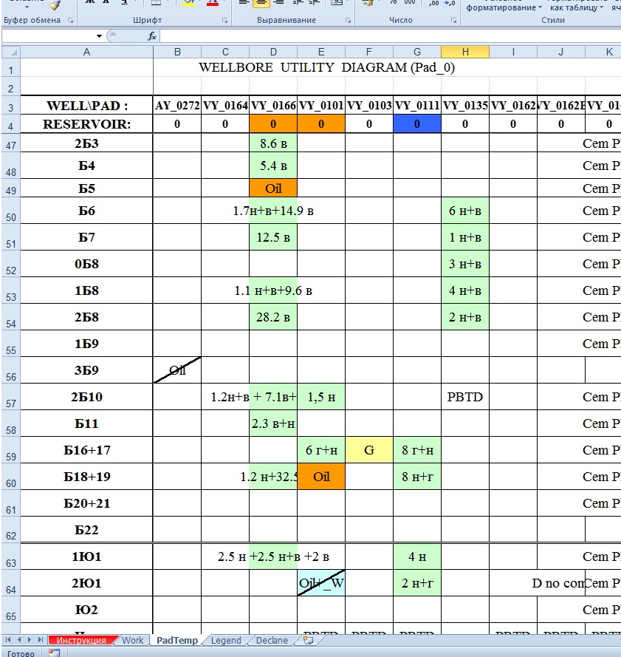Click the macro record icon in status bar
621x657 pixels.
tap(54, 653)
